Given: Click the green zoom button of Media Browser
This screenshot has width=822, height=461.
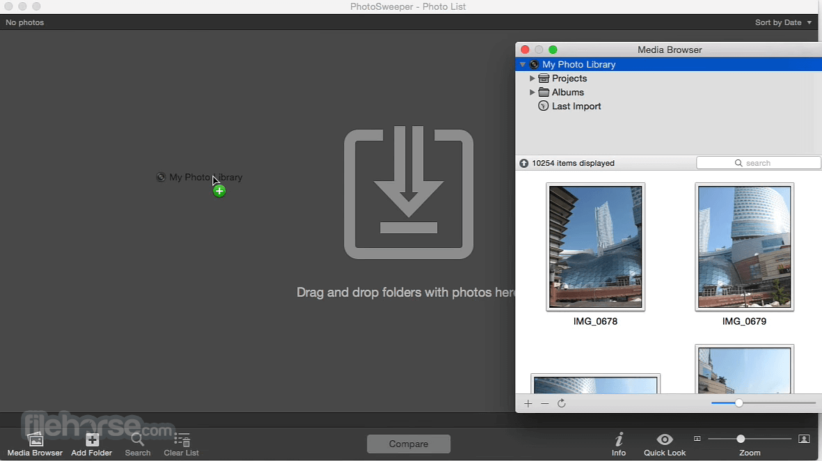Looking at the screenshot, I should tap(553, 50).
